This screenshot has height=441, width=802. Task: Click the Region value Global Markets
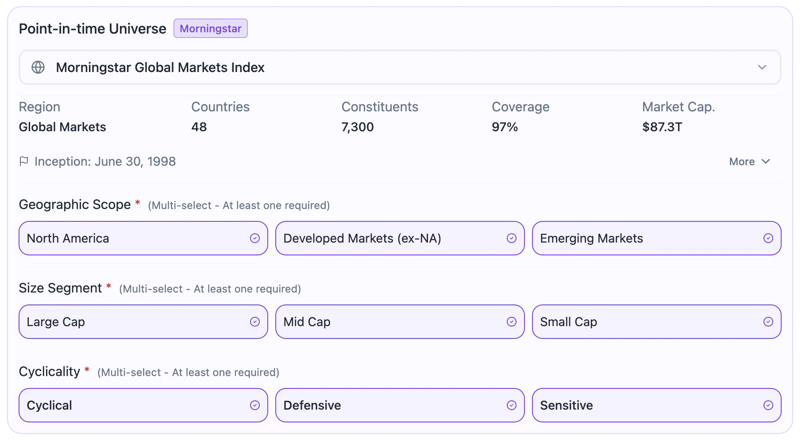62,127
